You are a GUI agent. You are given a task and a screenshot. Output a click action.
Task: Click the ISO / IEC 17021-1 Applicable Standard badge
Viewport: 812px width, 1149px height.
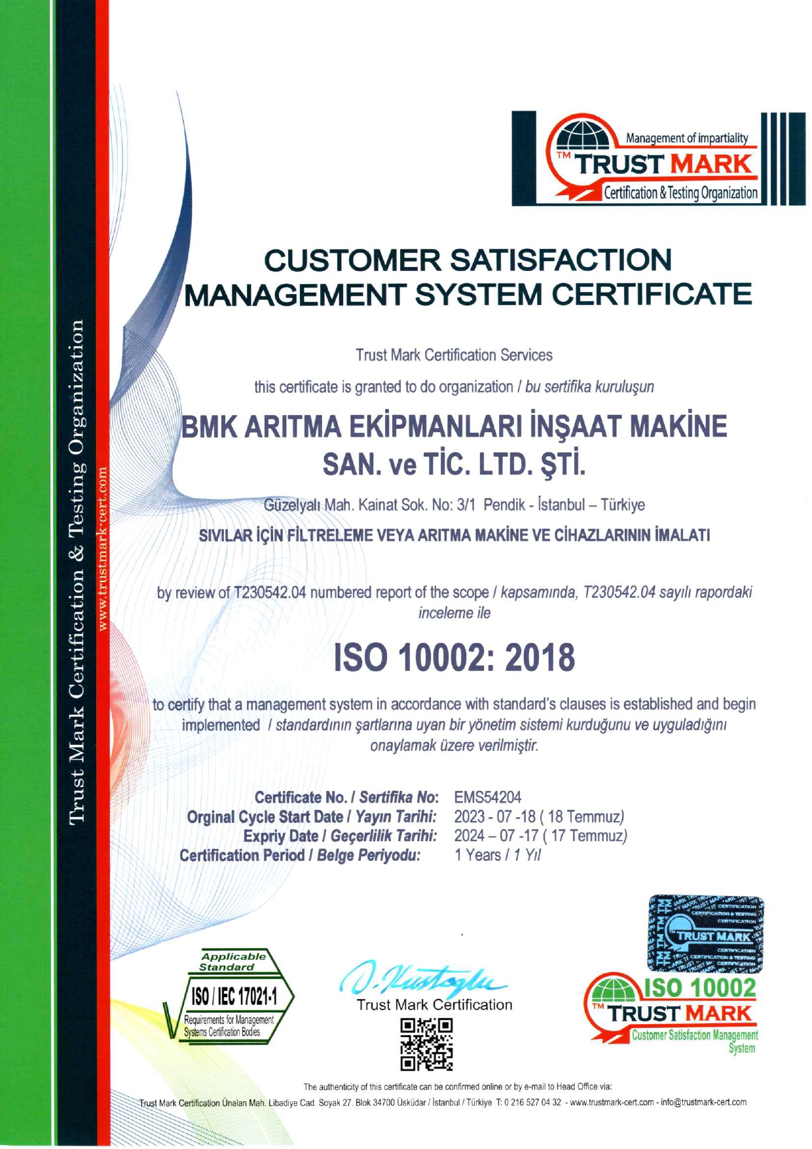(229, 994)
